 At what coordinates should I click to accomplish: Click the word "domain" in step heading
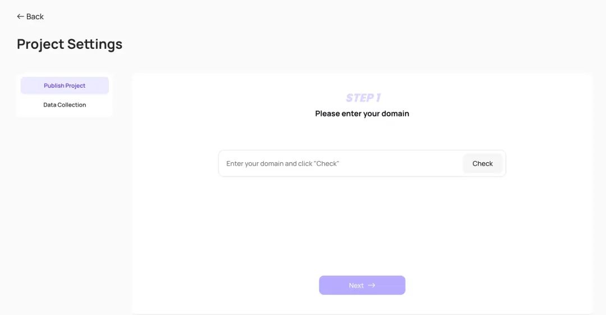click(x=396, y=113)
